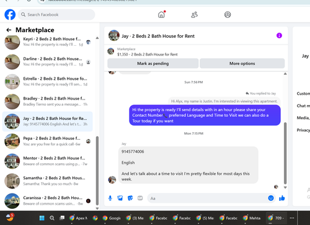Click the message thread scrollbar
This screenshot has height=225, width=310.
click(285, 153)
